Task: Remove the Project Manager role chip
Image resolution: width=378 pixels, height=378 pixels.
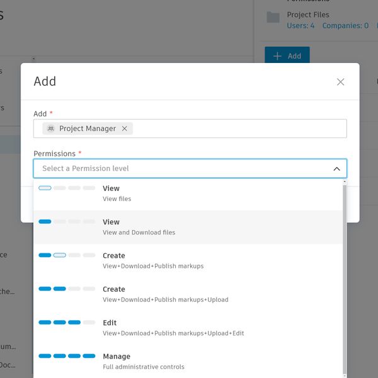Action: pyautogui.click(x=125, y=129)
